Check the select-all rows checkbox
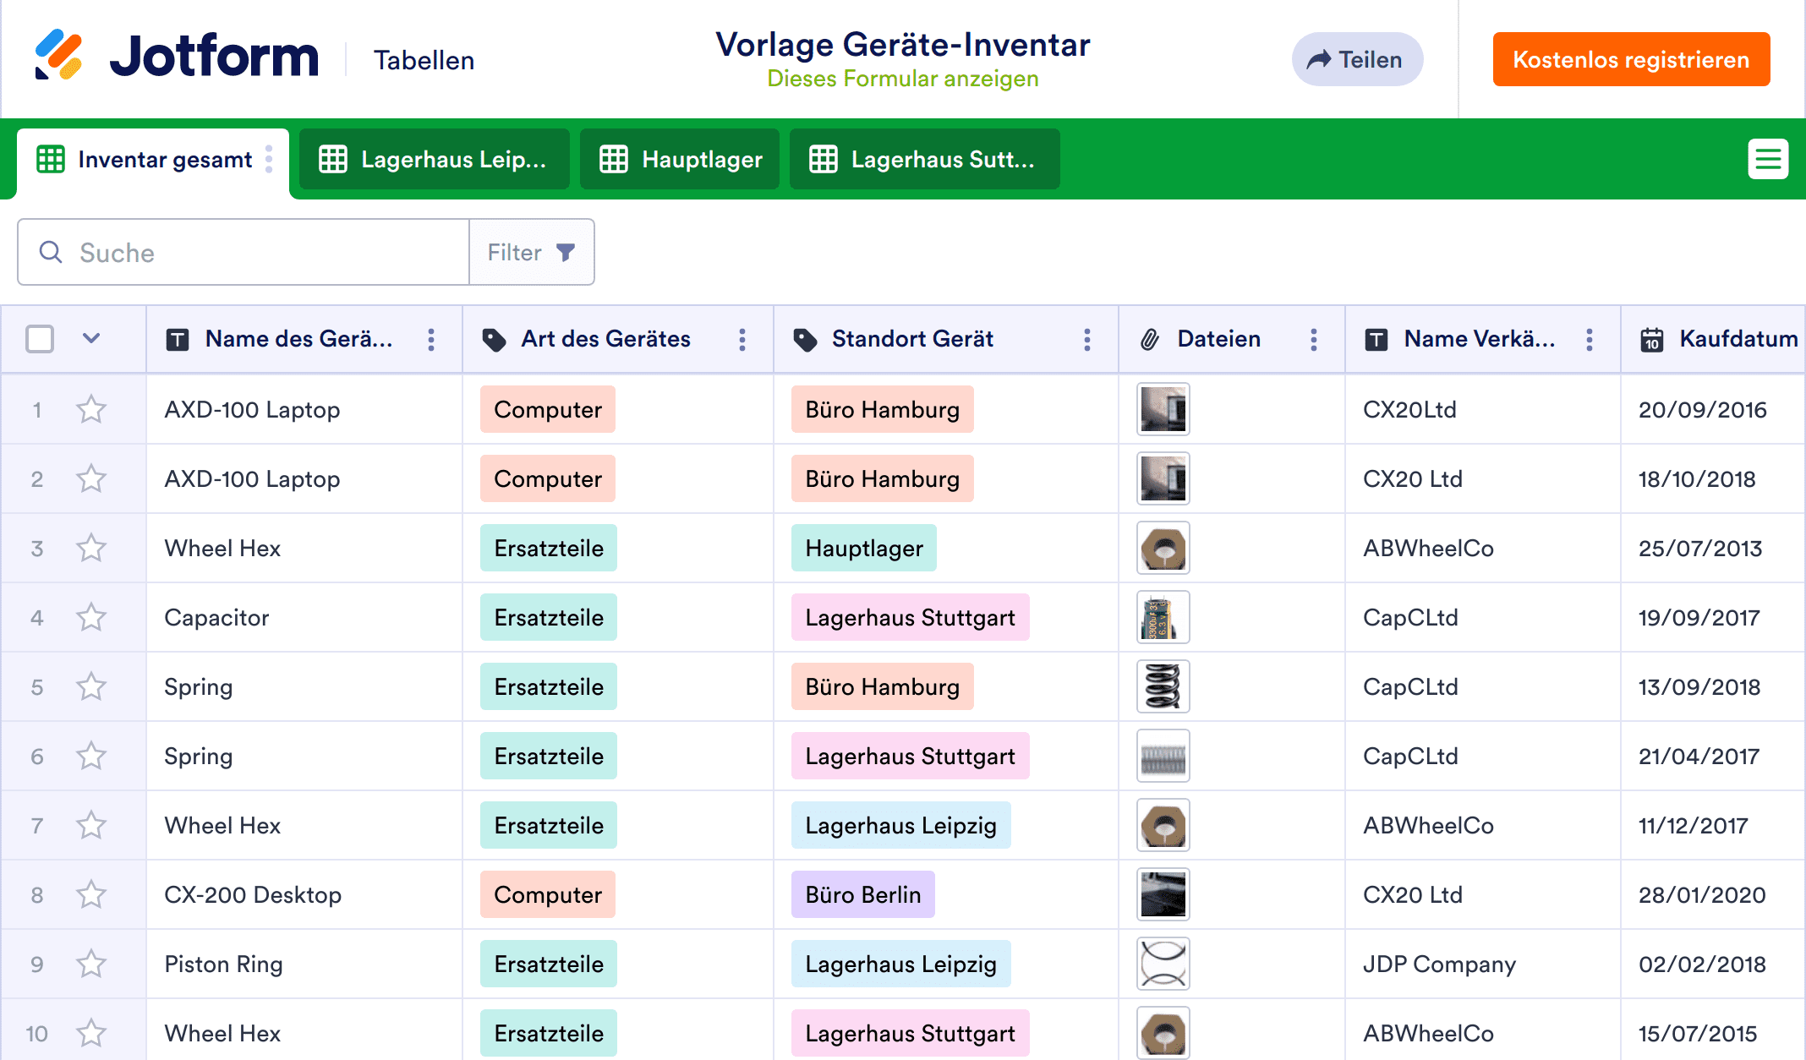Image resolution: width=1806 pixels, height=1060 pixels. click(x=40, y=339)
